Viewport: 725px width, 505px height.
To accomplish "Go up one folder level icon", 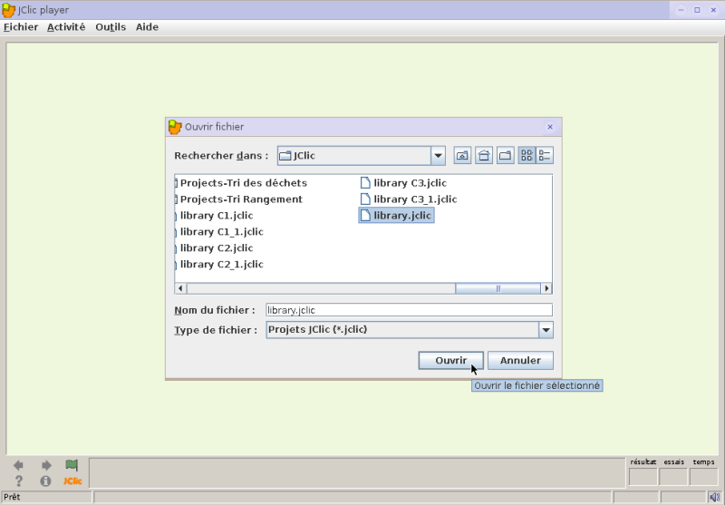I will [462, 155].
